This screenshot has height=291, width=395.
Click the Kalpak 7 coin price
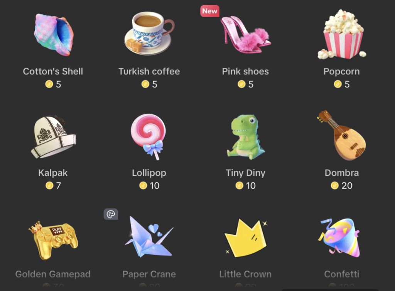(53, 186)
